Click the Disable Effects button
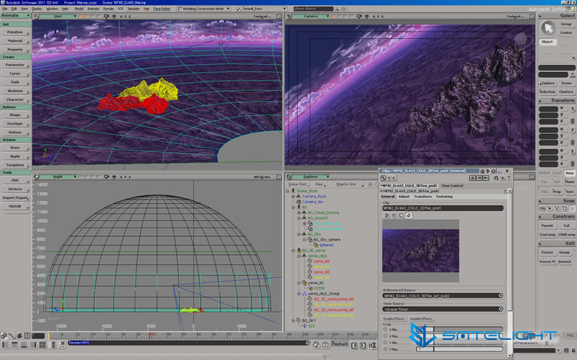Viewport: 577px width, 360px height. 420,318
